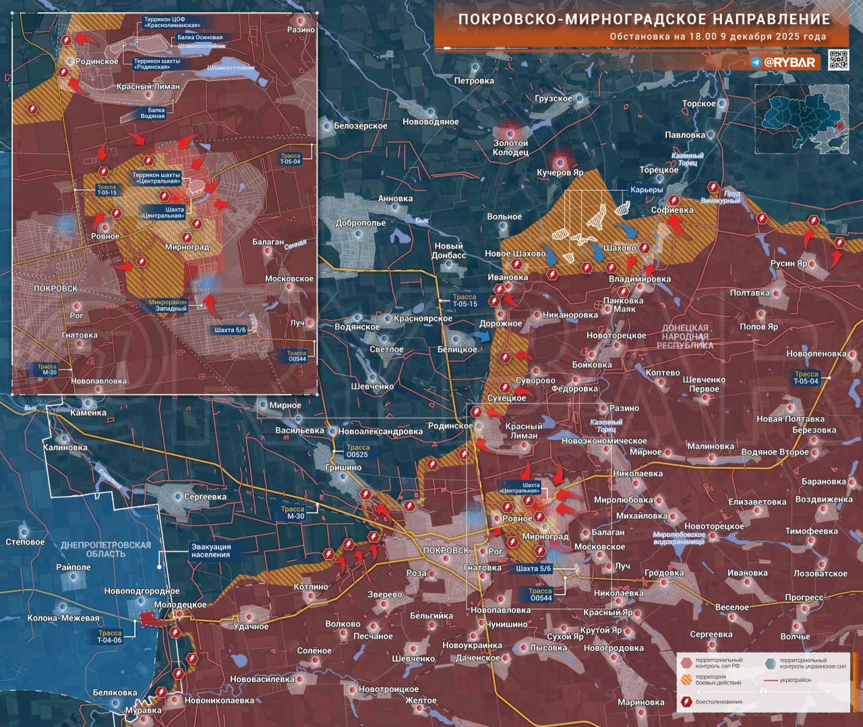This screenshot has width=863, height=727.
Task: Click the Трасса О0525 road label
Action: pyautogui.click(x=357, y=451)
